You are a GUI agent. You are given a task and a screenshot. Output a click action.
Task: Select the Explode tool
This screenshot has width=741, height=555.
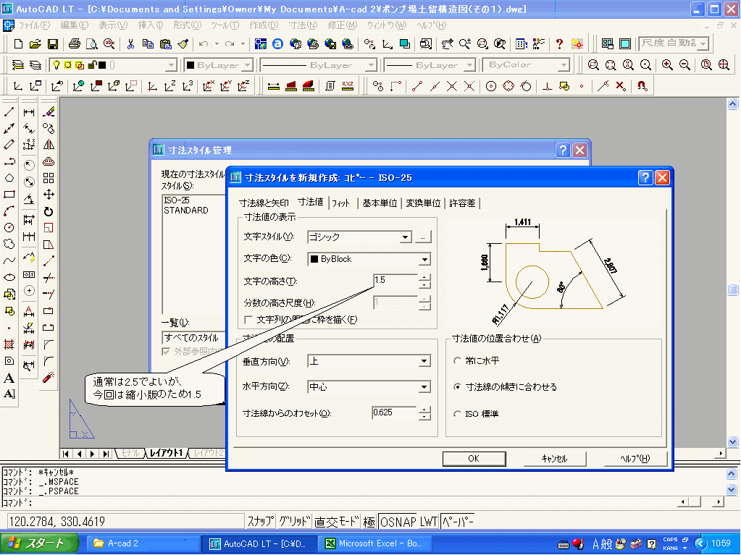49,378
